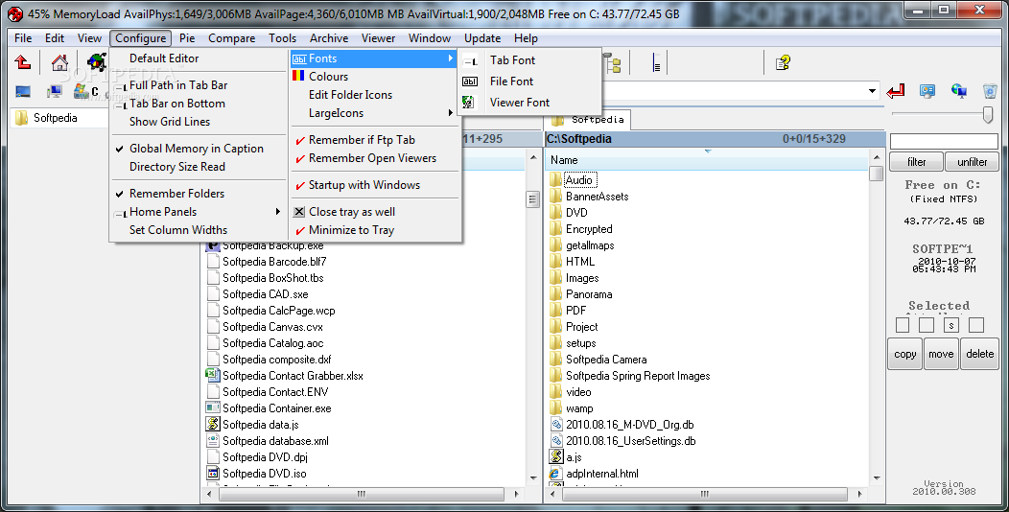Click the C drive icon
Image resolution: width=1009 pixels, height=512 pixels.
point(85,91)
